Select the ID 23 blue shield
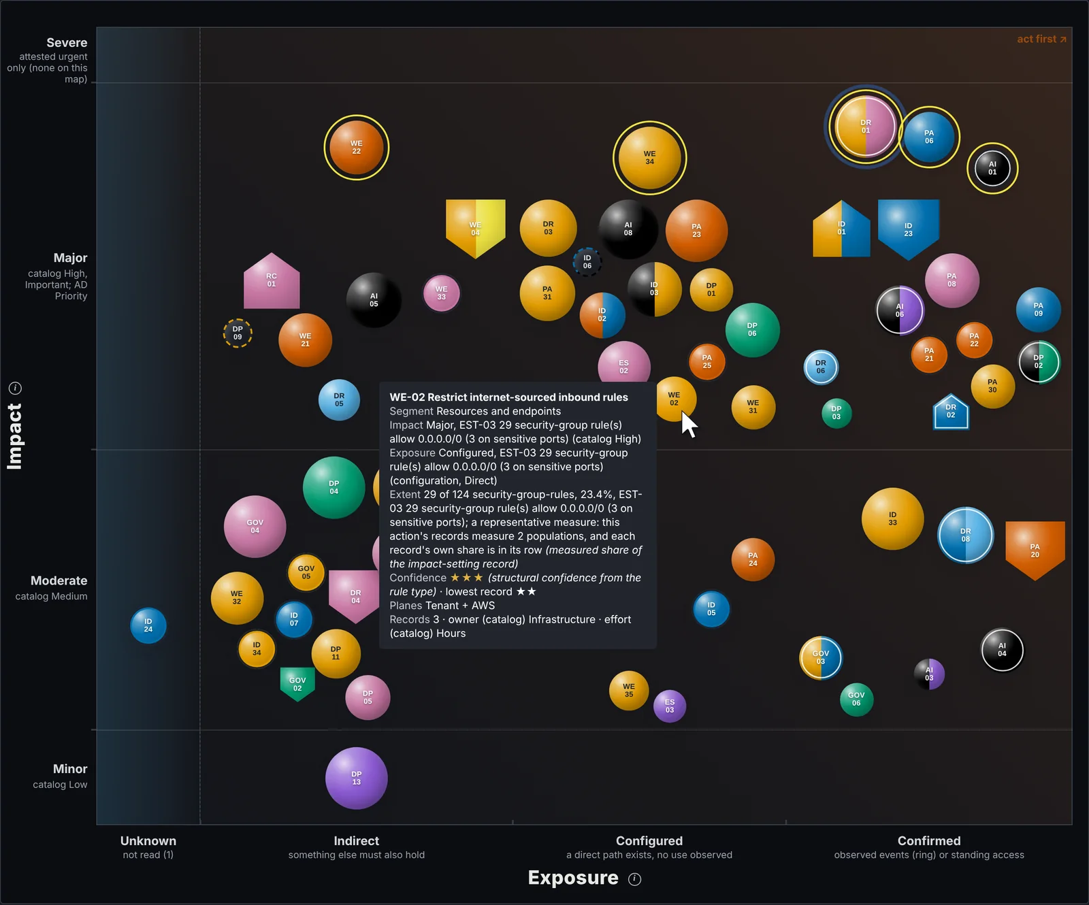This screenshot has height=905, width=1089. (x=909, y=229)
